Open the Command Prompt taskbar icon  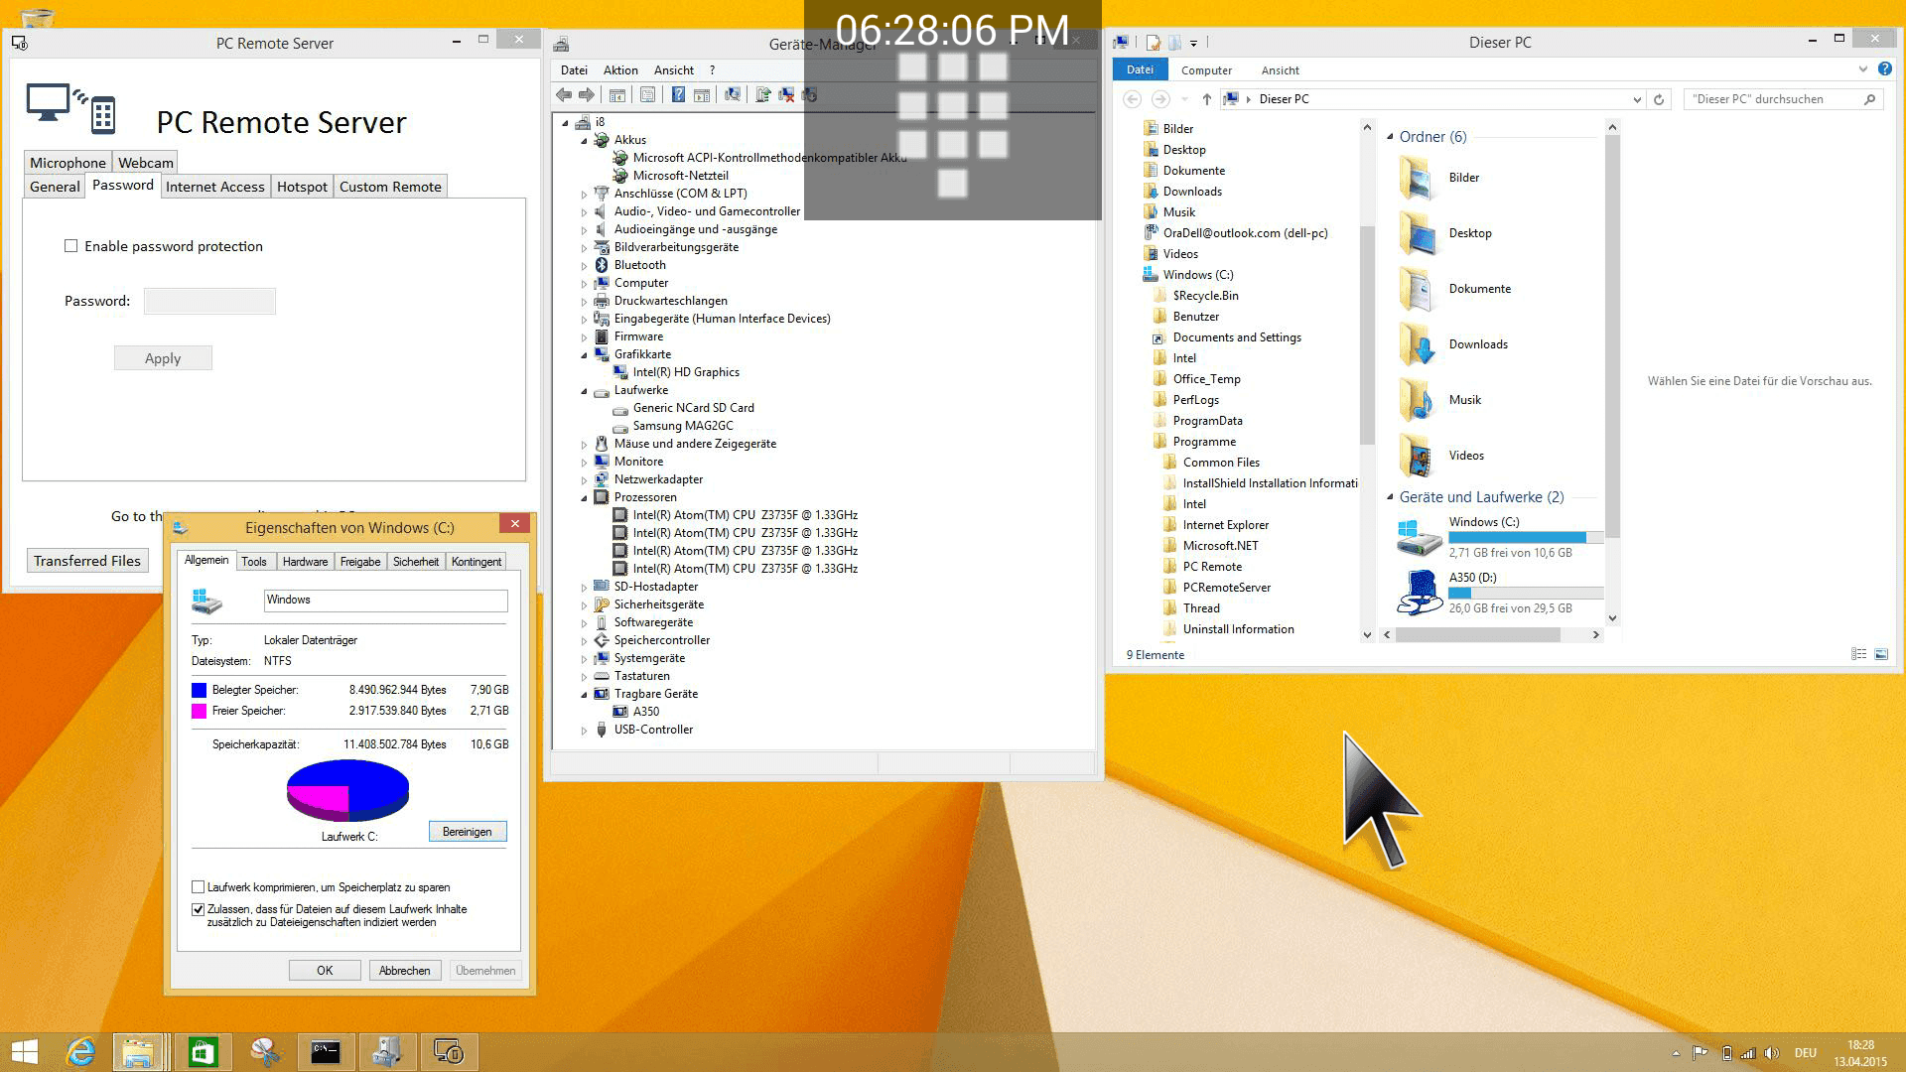tap(326, 1051)
